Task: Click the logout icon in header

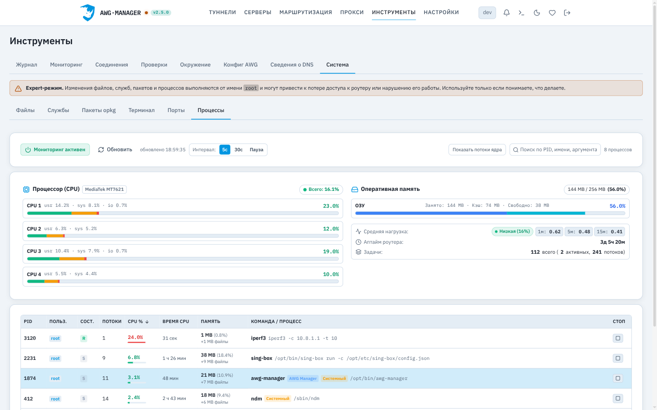Action: [x=567, y=13]
